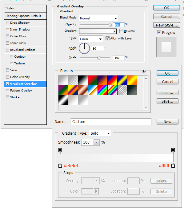184x212 pixels.
Task: Toggle the Reverse gradient checkbox
Action: (x=121, y=31)
